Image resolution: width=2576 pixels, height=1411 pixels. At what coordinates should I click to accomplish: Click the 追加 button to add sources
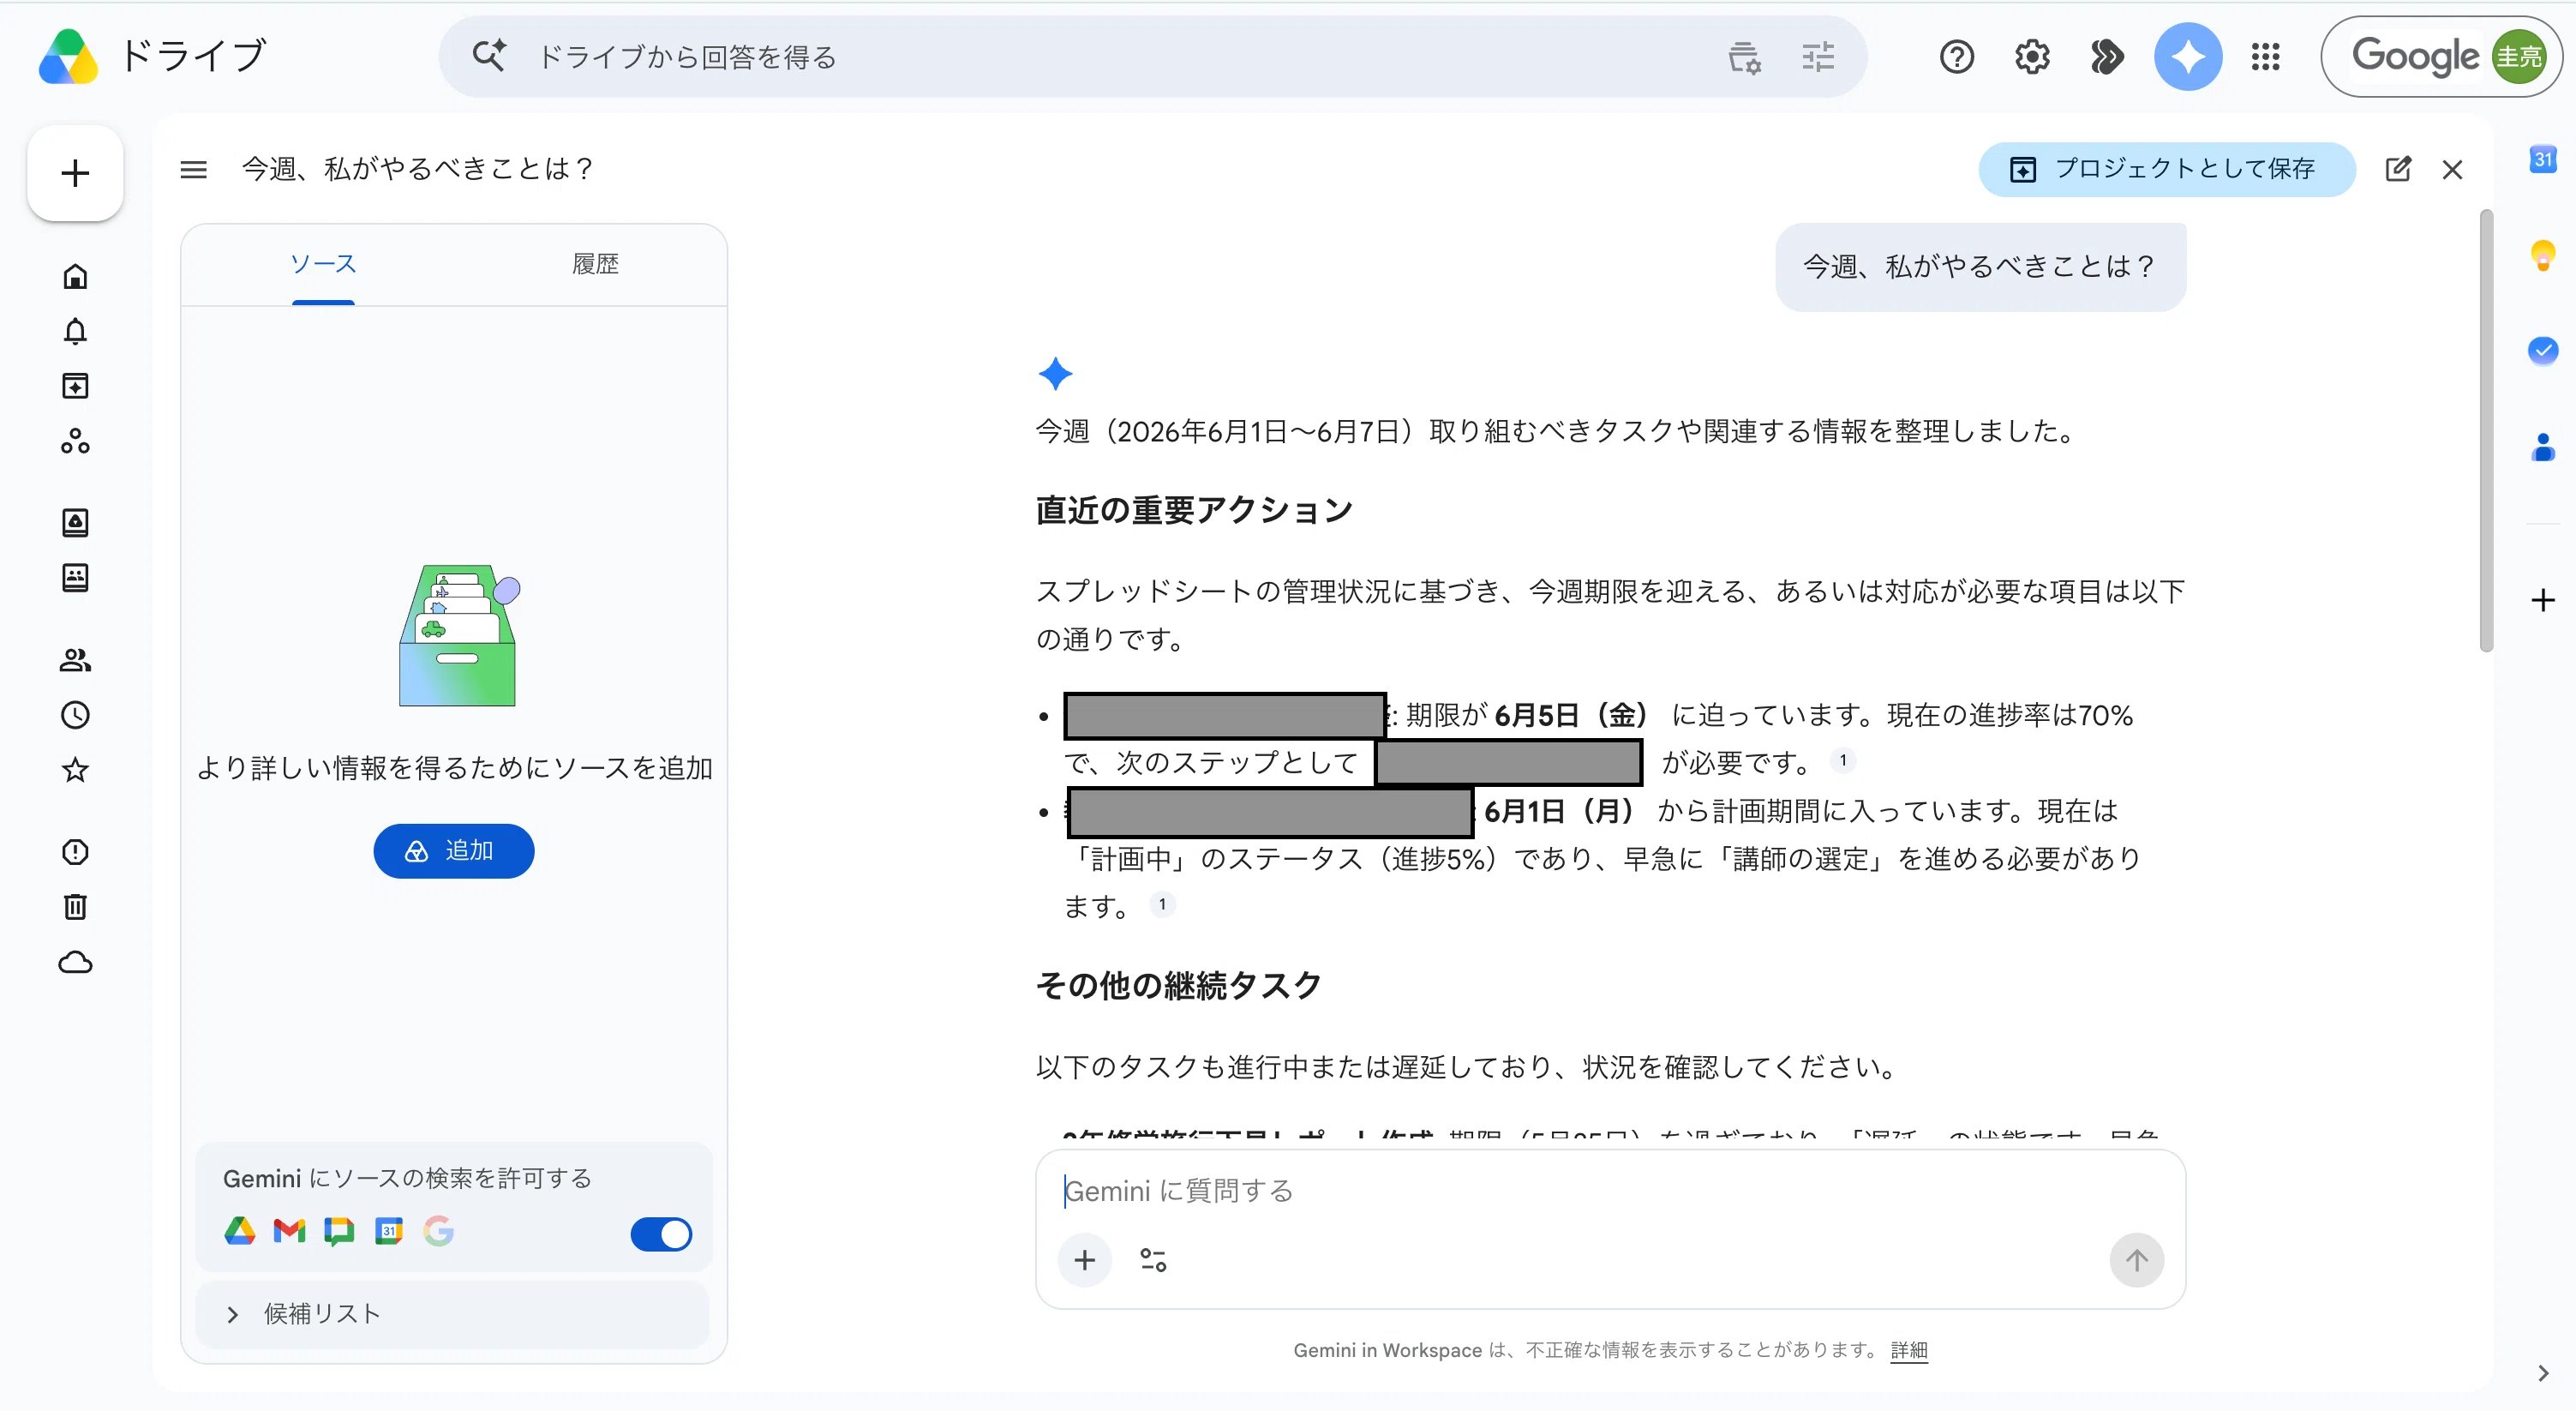(x=454, y=851)
